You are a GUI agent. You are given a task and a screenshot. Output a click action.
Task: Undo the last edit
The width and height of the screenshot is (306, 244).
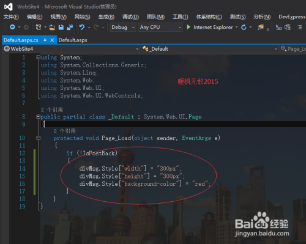(82, 27)
